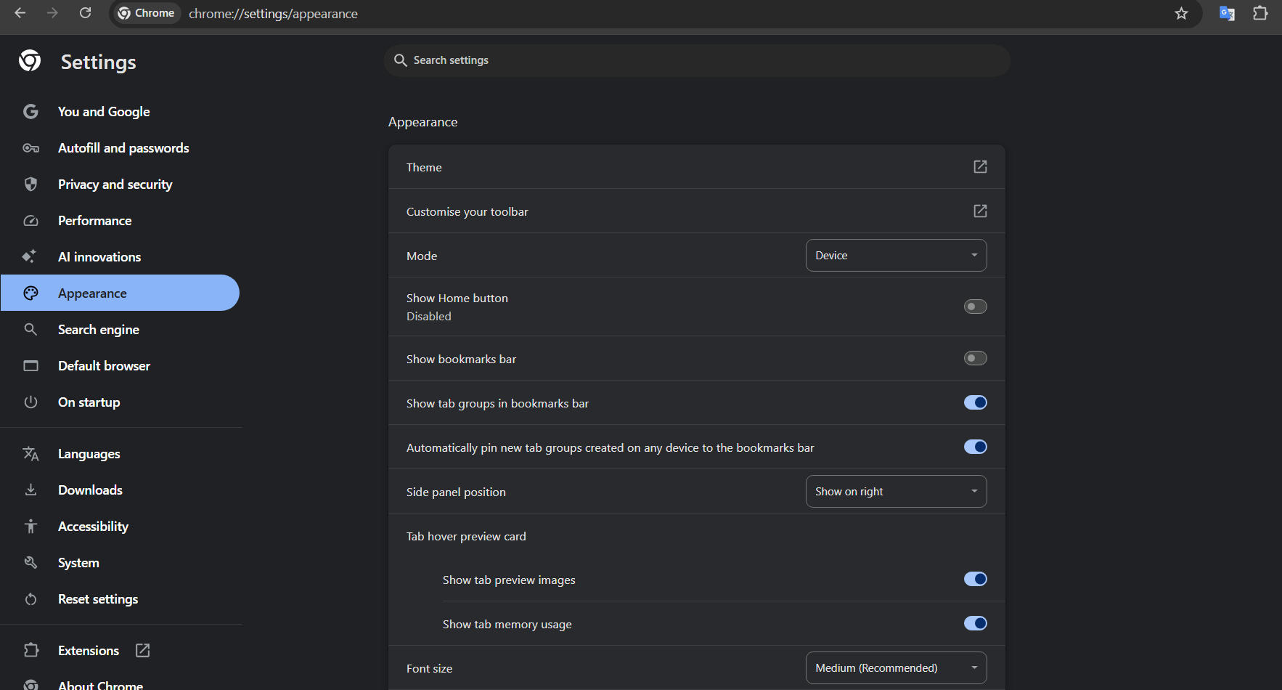The height and width of the screenshot is (690, 1282).
Task: Open Customise your toolbar external link icon
Action: (x=980, y=211)
